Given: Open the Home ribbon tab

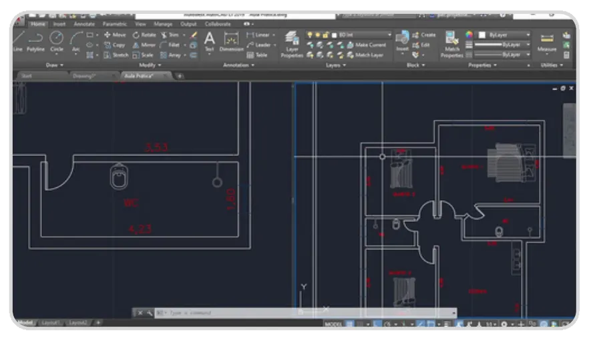Looking at the screenshot, I should point(38,24).
